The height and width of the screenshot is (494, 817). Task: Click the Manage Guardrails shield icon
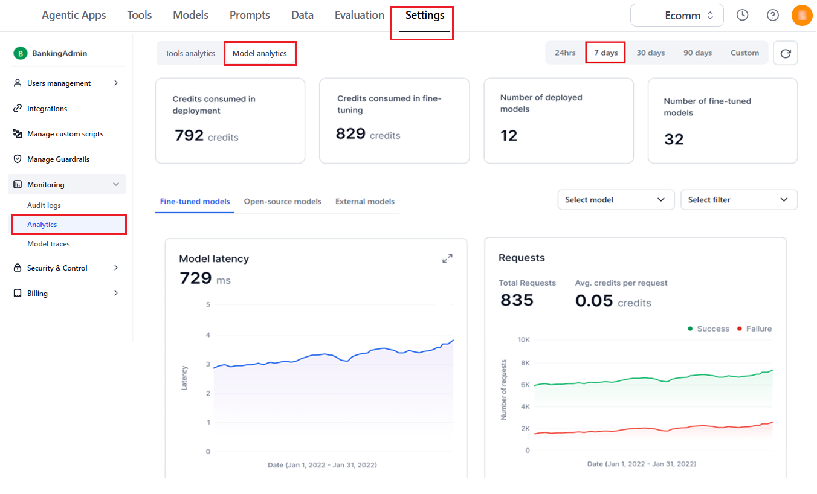click(x=18, y=159)
